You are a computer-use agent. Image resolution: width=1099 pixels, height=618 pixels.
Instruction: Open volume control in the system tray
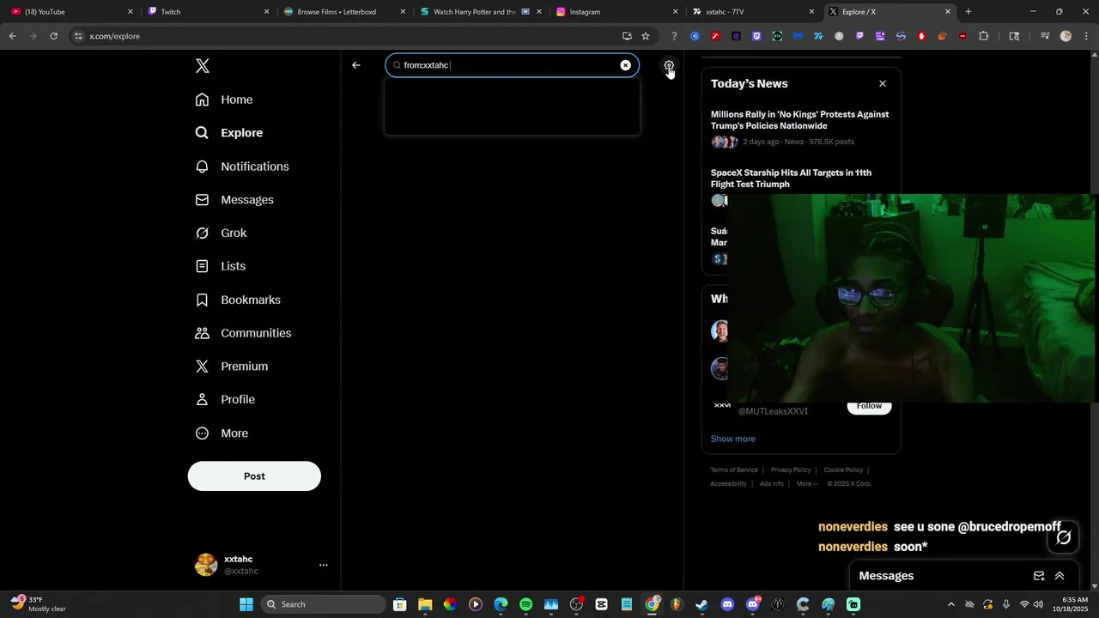click(x=1039, y=604)
